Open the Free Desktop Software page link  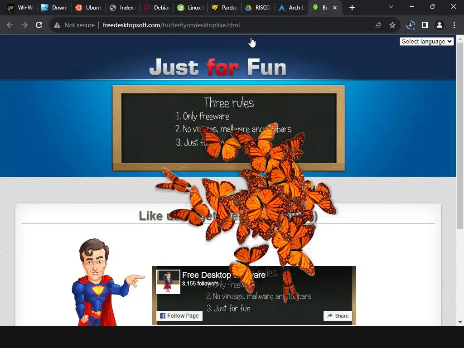click(x=223, y=275)
